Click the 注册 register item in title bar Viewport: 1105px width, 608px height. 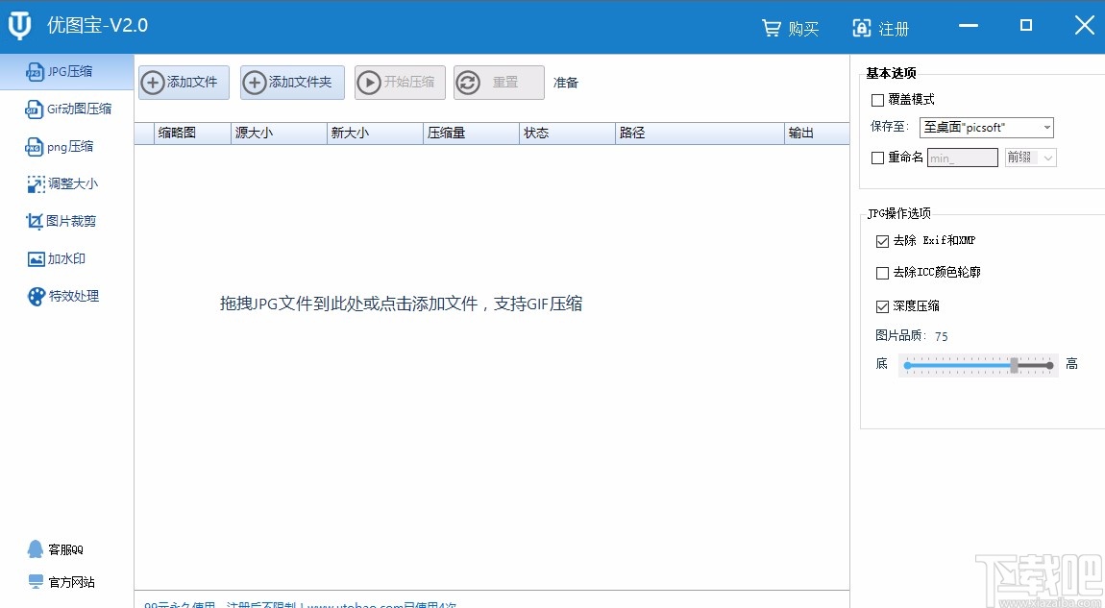(882, 28)
